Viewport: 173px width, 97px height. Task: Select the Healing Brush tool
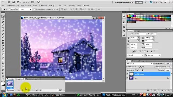[x=3, y=34]
